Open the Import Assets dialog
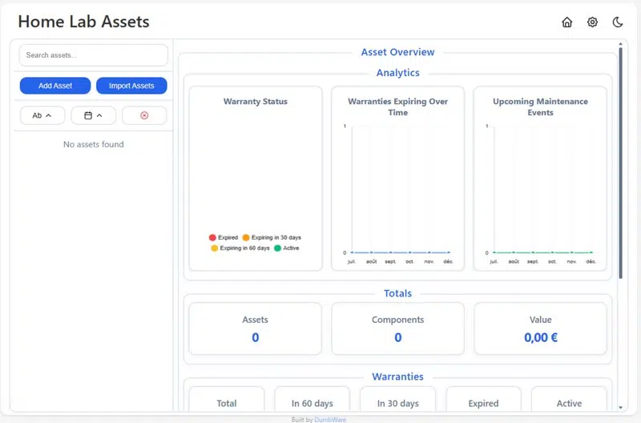The width and height of the screenshot is (641, 423). (131, 86)
